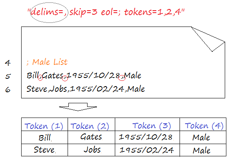Click the Jobs table cell
228x160 pixels.
coord(91,150)
